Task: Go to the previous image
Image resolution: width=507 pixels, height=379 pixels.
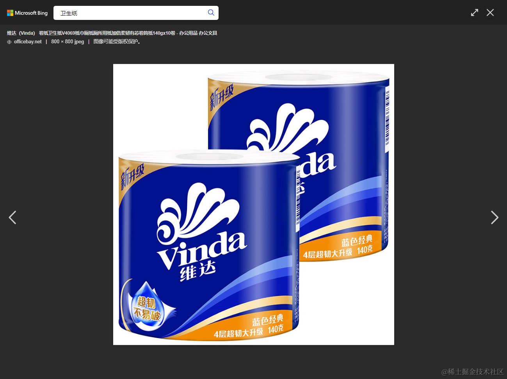Action: [12, 217]
